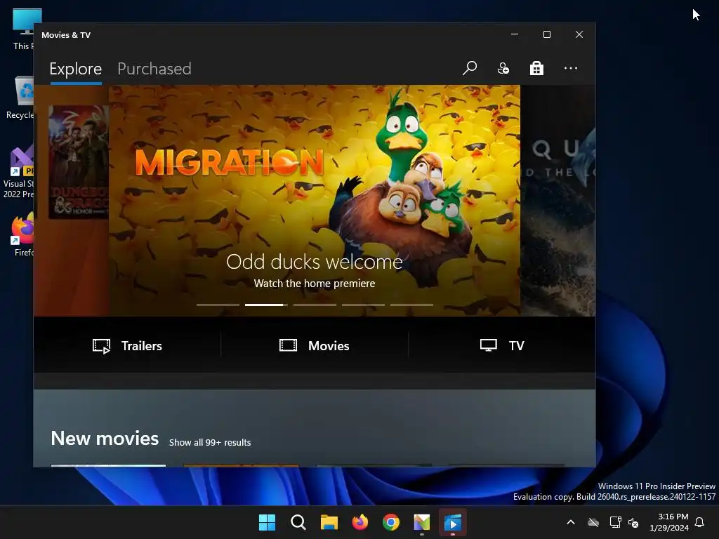Screen dimensions: 719x539
Task: Click the sign-in account icon
Action: [503, 68]
